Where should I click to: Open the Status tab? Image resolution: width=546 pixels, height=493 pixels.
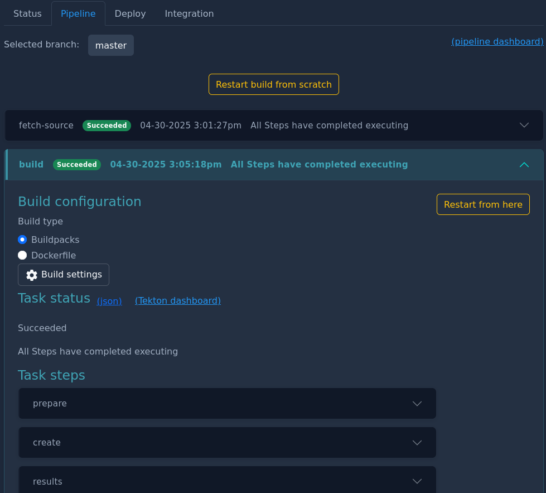pyautogui.click(x=27, y=13)
